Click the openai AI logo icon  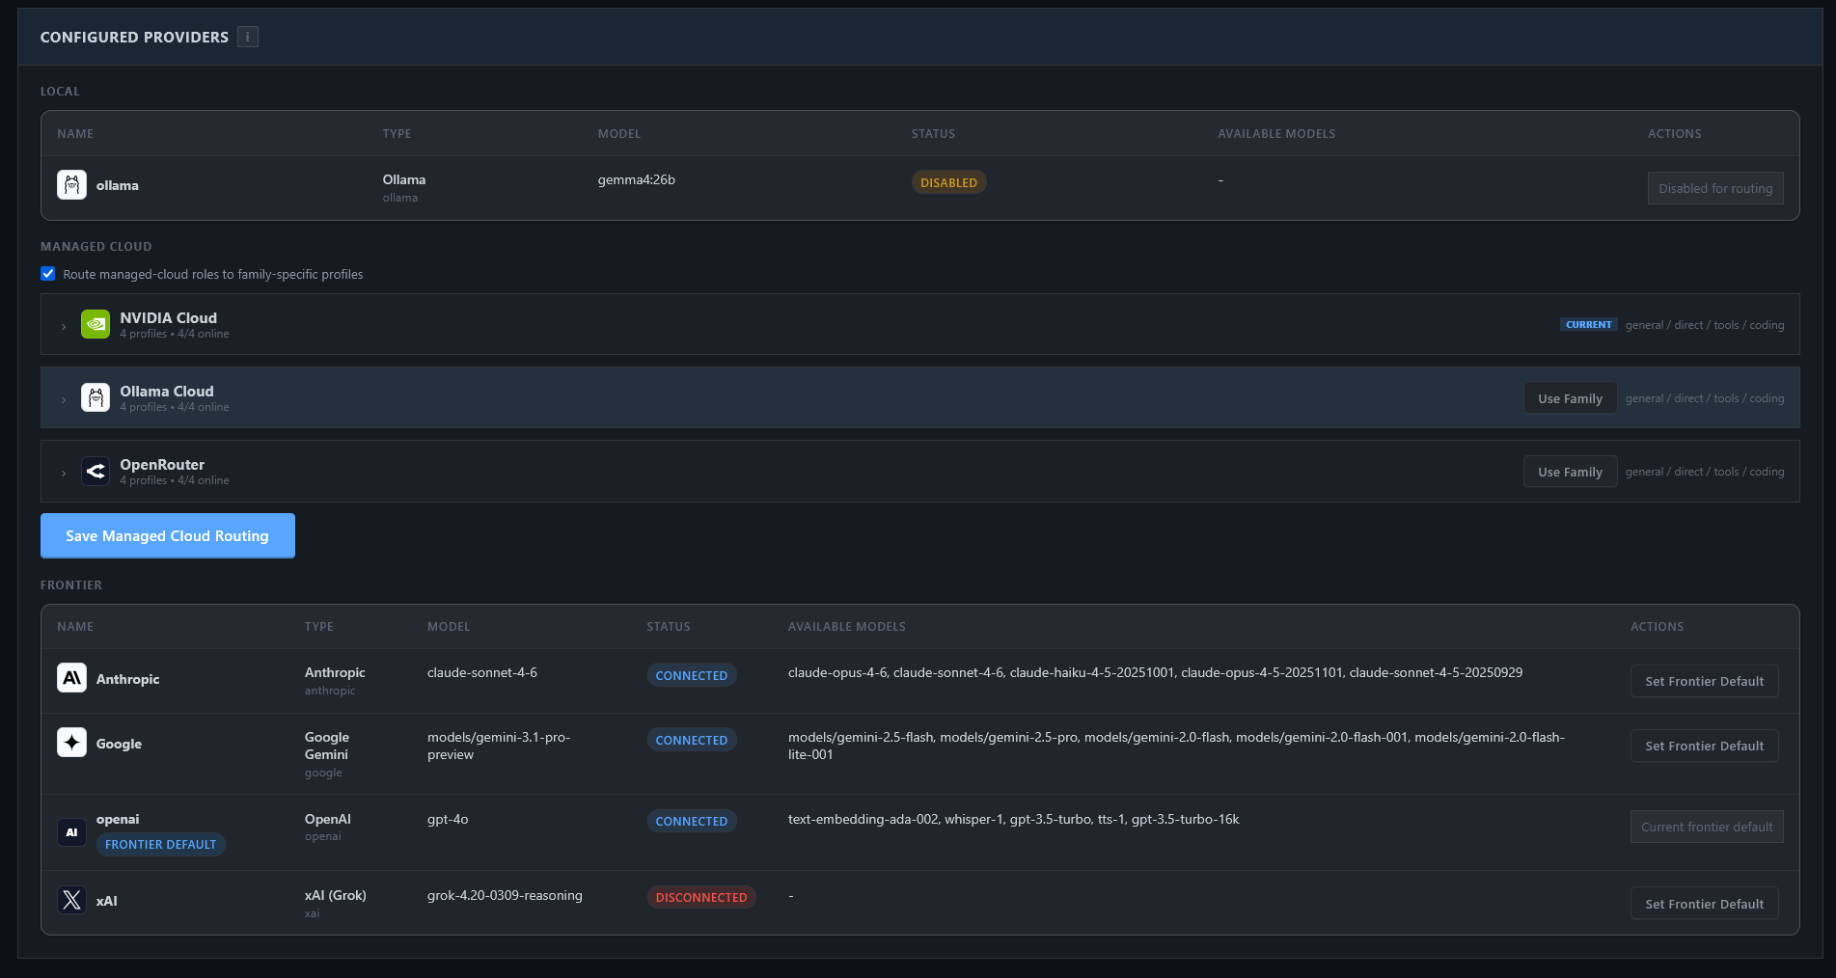coord(71,831)
